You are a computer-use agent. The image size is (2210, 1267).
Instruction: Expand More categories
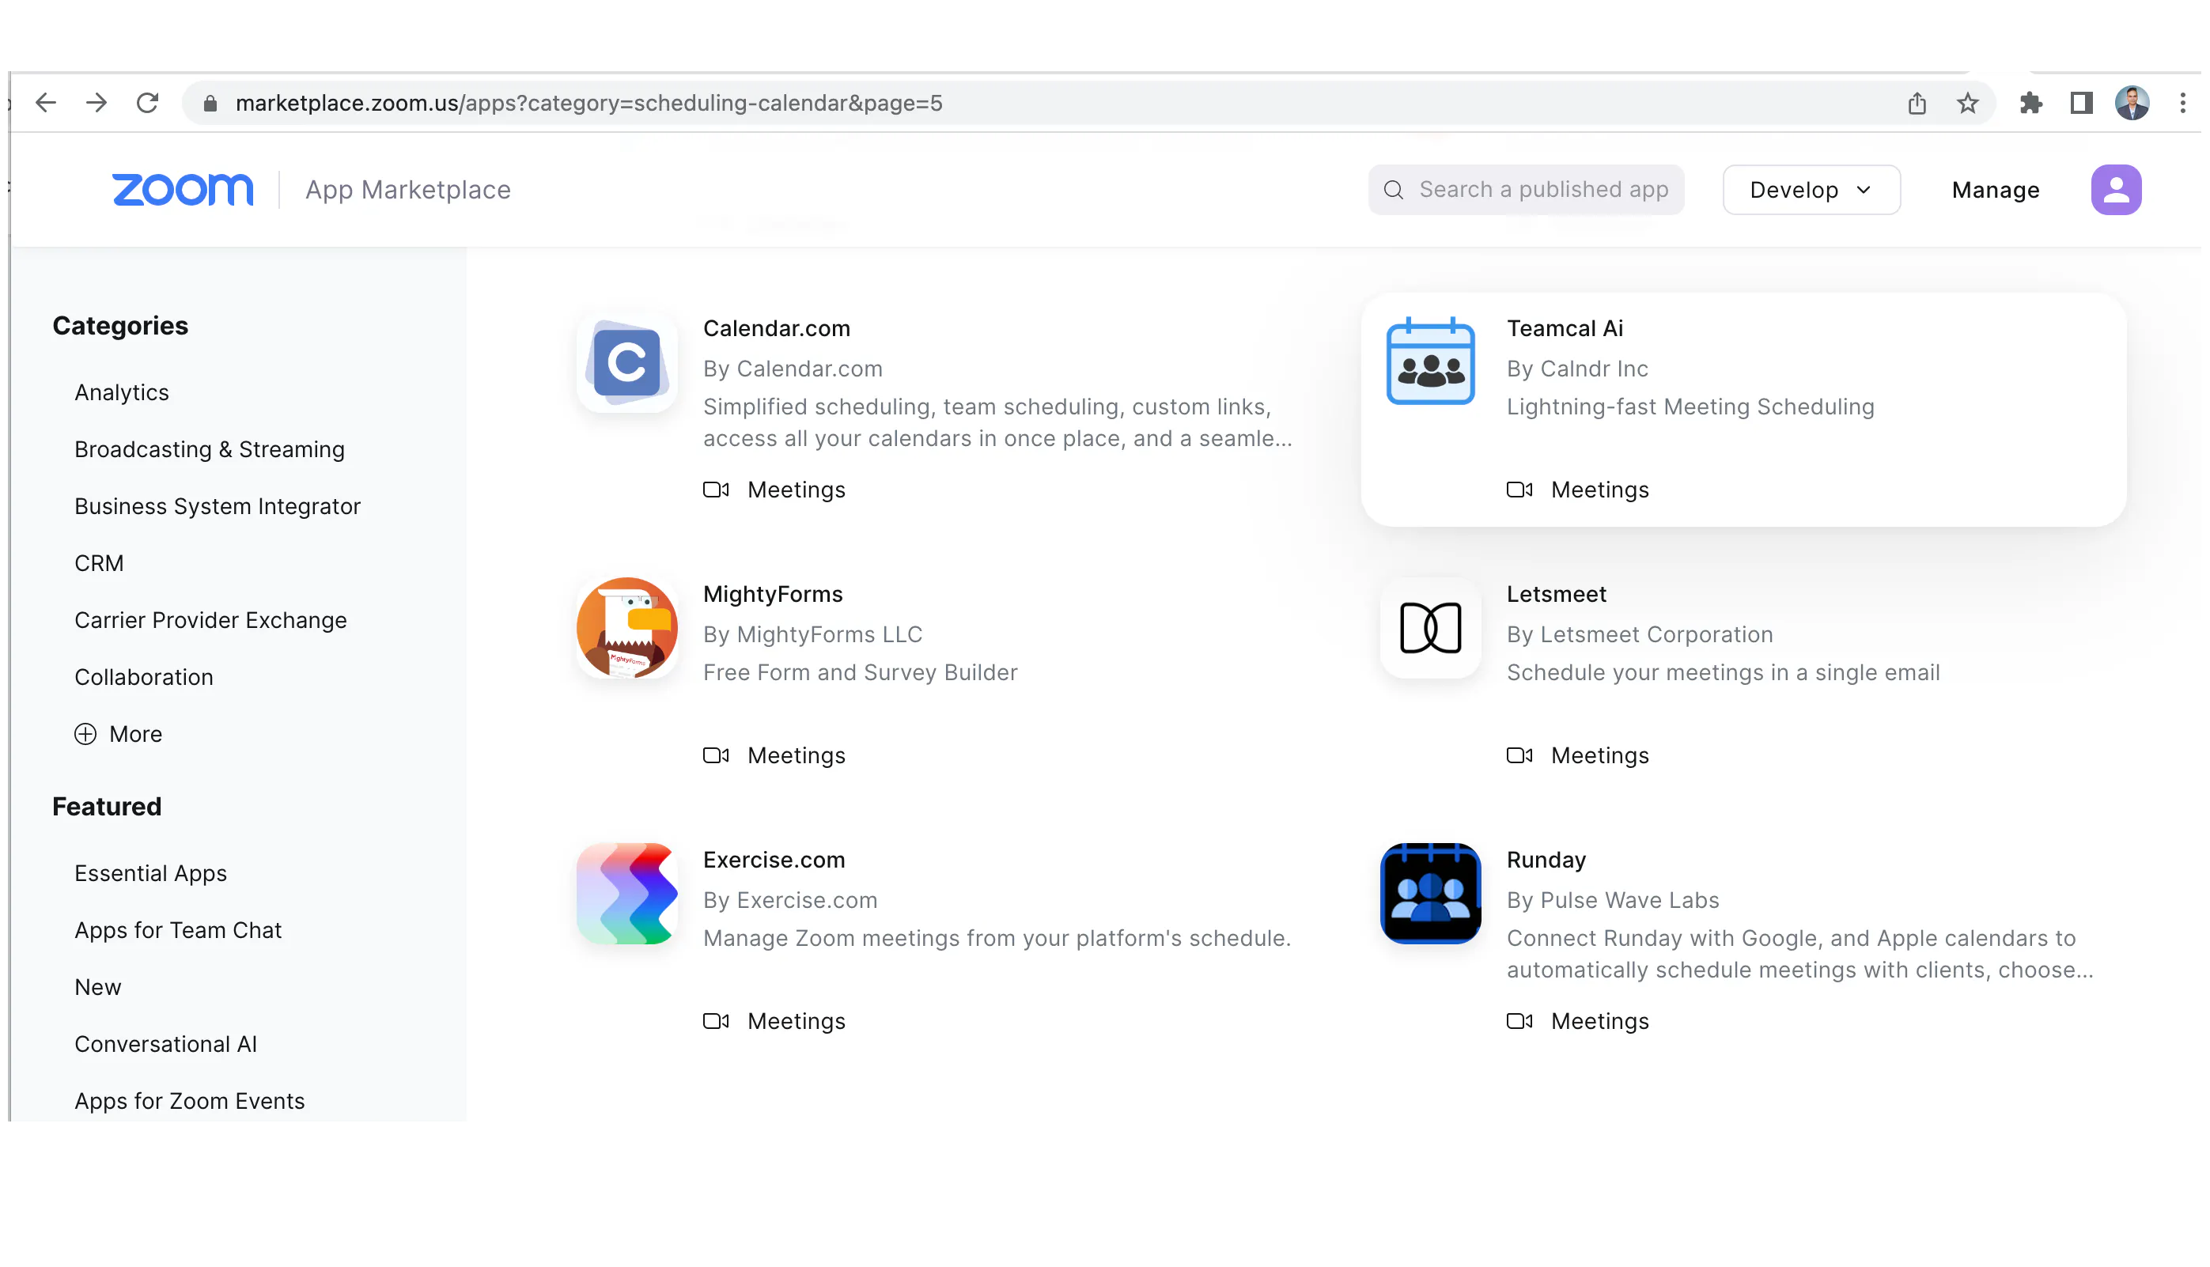pyautogui.click(x=119, y=736)
